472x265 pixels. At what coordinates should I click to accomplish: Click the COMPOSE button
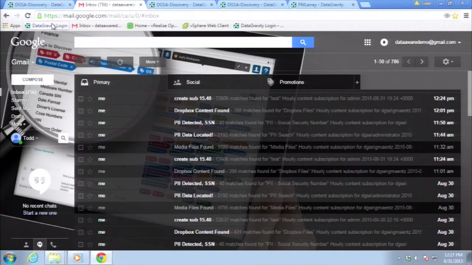point(32,79)
